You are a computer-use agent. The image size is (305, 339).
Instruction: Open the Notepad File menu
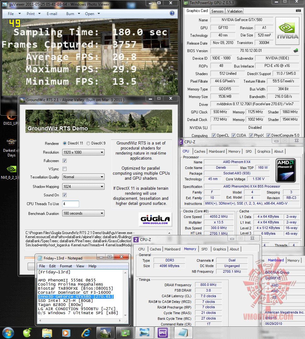tap(42, 266)
